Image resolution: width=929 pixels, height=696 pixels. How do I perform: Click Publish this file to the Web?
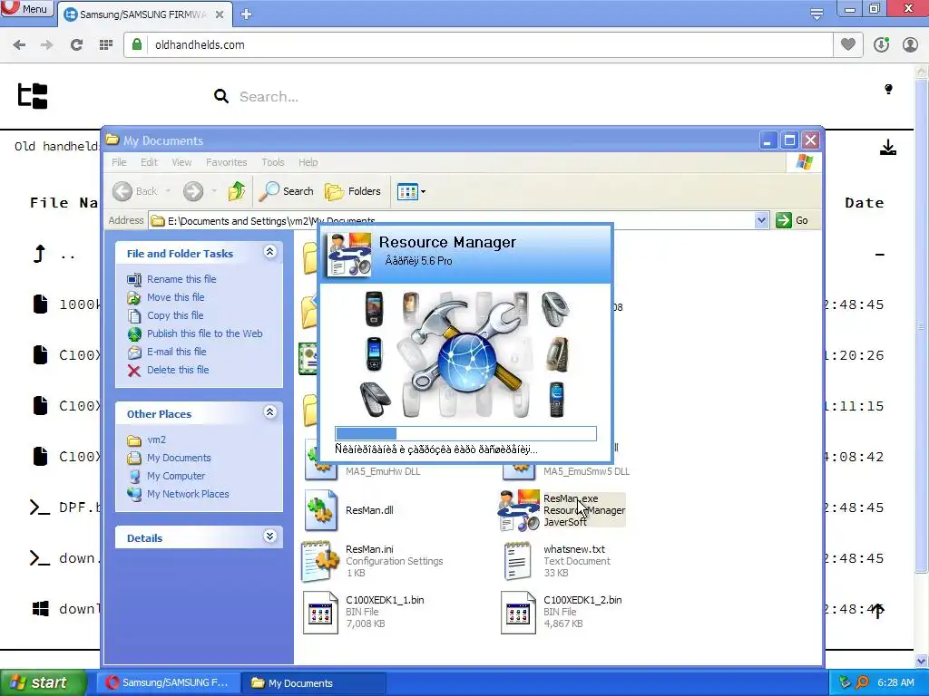tap(204, 333)
